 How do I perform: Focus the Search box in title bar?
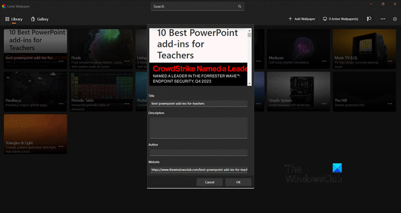(197, 6)
